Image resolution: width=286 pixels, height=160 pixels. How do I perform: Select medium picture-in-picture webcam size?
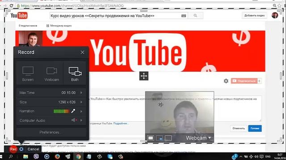160,138
